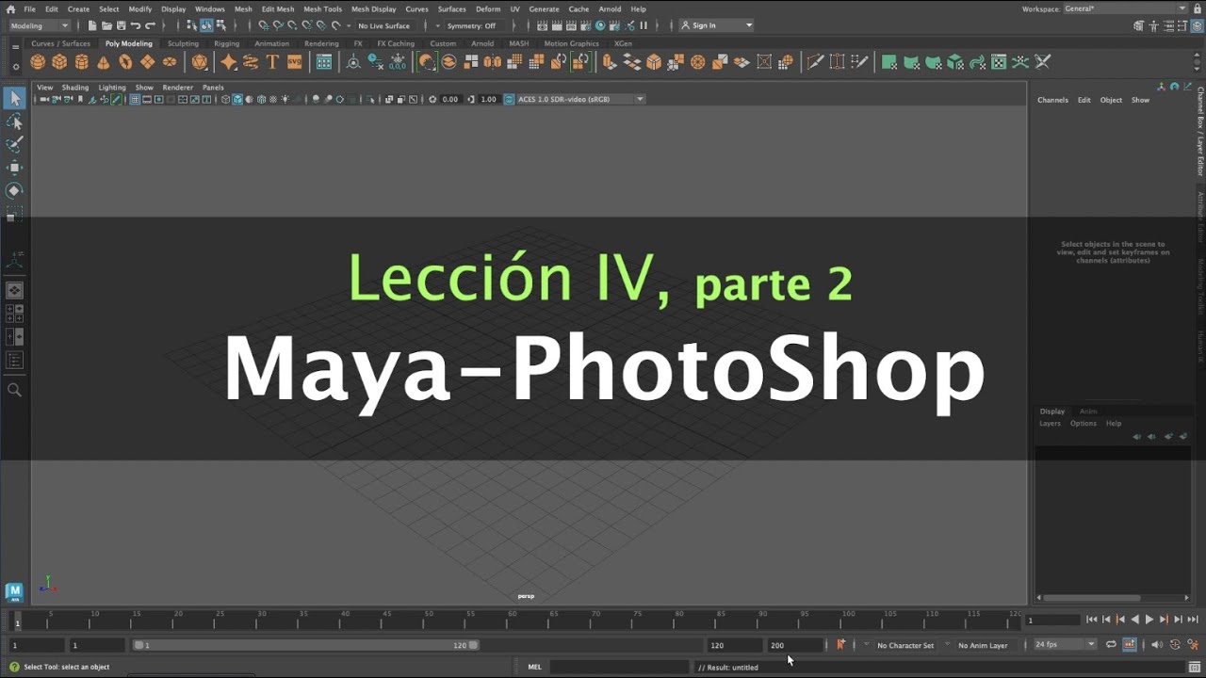The width and height of the screenshot is (1206, 678).
Task: Select the Paint Selection tool
Action: [x=14, y=144]
